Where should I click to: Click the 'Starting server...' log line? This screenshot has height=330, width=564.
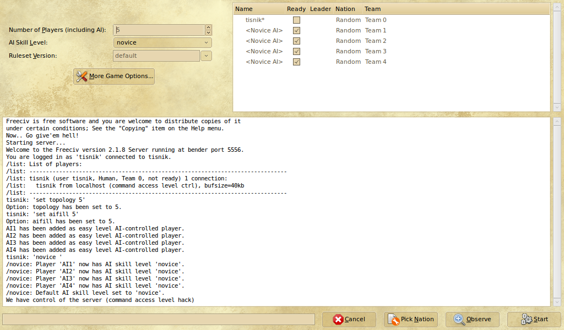coord(36,143)
